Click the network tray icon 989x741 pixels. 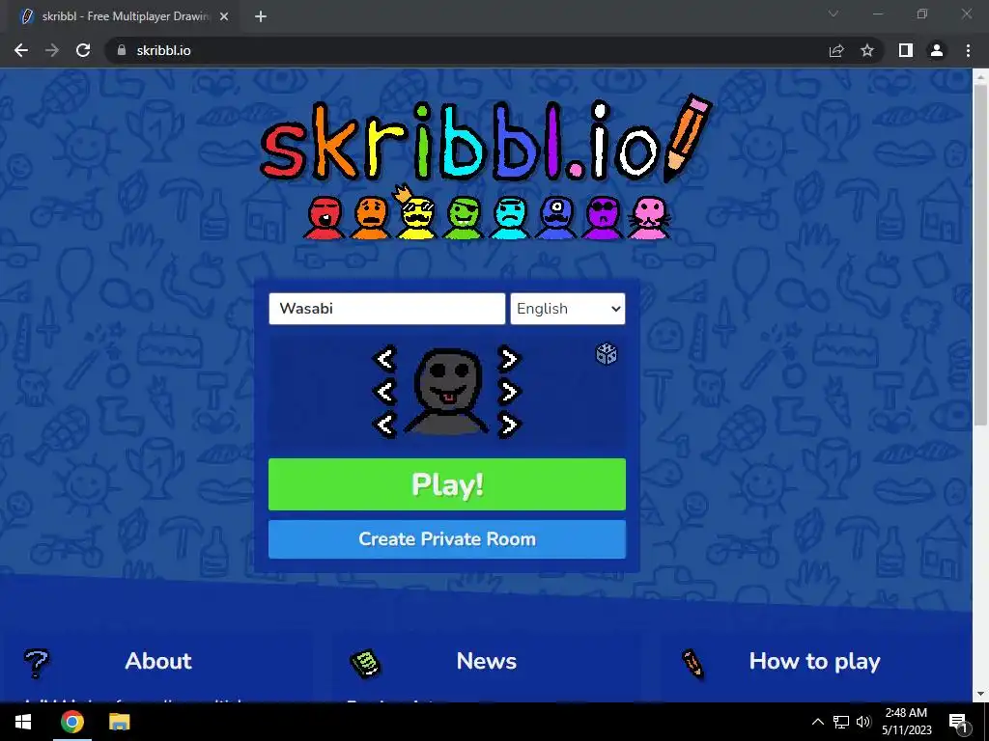(841, 722)
